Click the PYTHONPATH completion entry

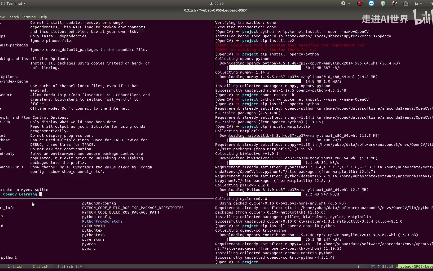coord(93,226)
